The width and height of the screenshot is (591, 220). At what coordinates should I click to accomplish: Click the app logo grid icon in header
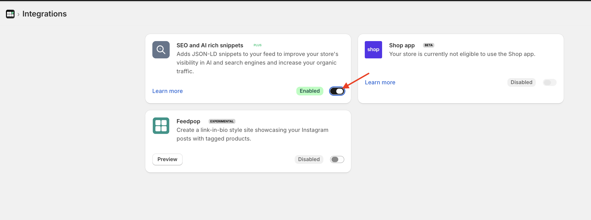click(x=10, y=14)
